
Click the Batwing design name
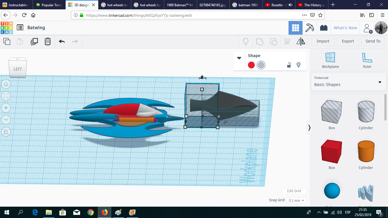click(36, 28)
